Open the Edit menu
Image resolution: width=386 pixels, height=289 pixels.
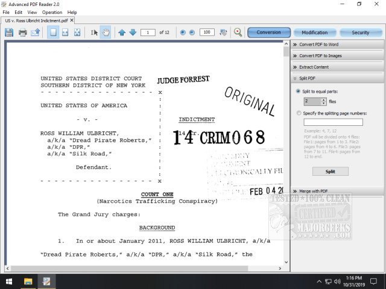click(19, 12)
